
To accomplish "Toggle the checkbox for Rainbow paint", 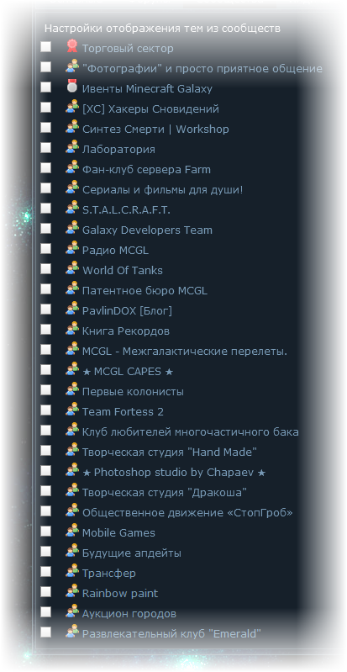I will pos(46,592).
